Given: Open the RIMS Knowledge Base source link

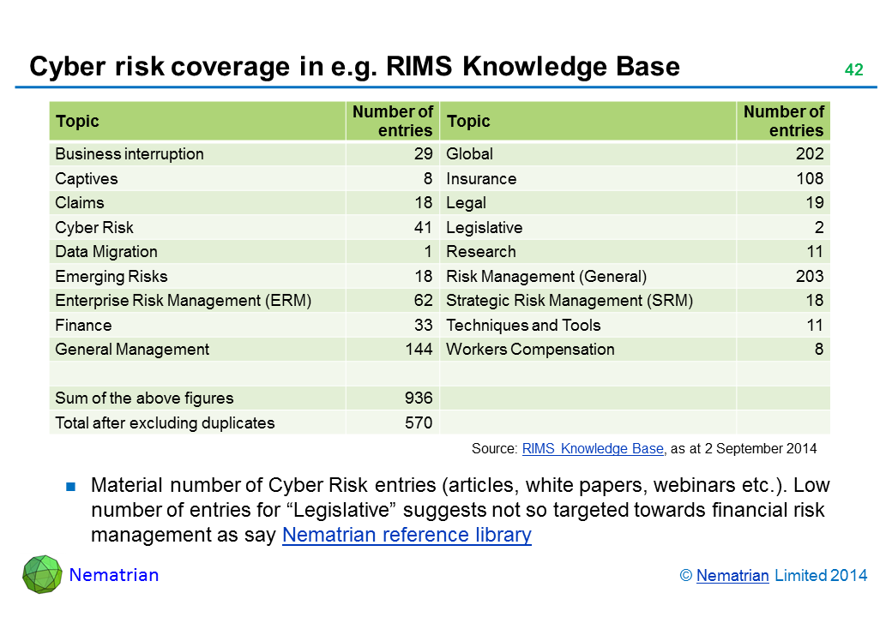Looking at the screenshot, I should click(592, 448).
